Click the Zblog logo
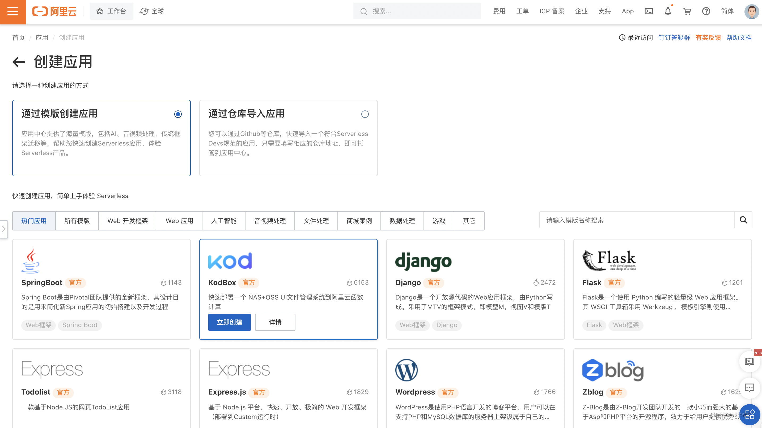Viewport: 762px width, 428px height. [613, 370]
